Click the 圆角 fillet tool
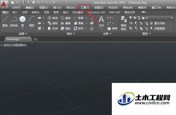This screenshot has height=115, width=176. click(x=79, y=23)
